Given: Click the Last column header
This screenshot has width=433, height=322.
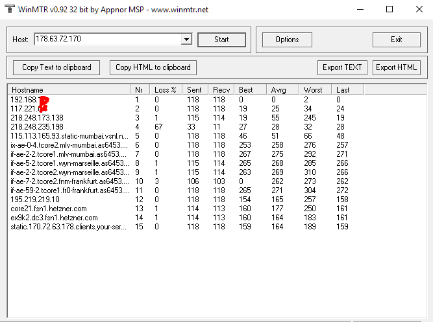Looking at the screenshot, I should pyautogui.click(x=348, y=90).
